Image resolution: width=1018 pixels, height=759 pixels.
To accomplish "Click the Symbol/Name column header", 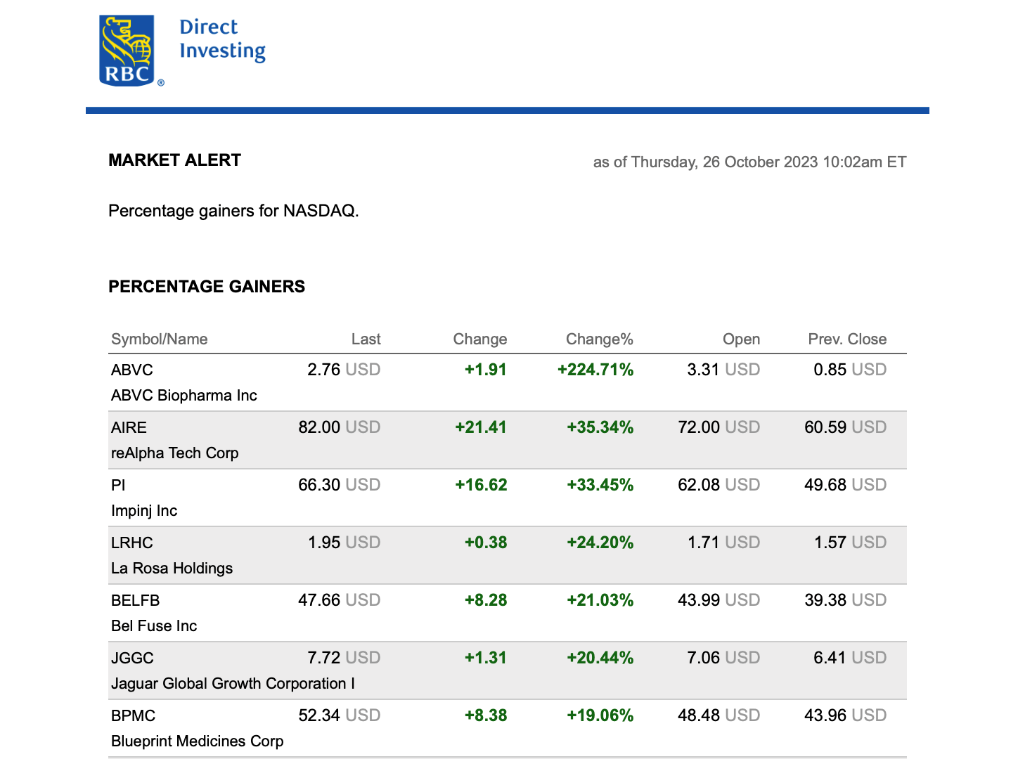I will 160,339.
